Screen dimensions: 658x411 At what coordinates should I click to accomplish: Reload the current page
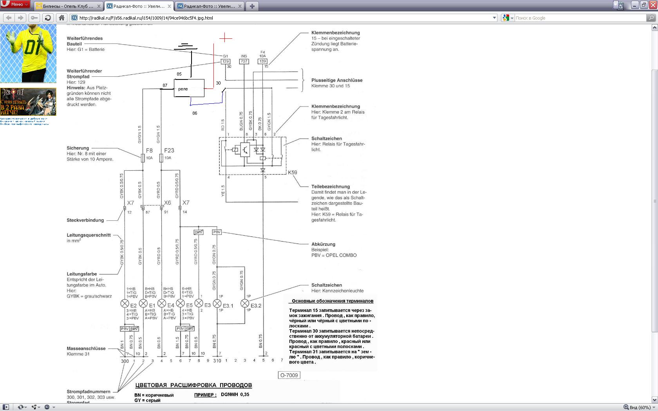click(x=48, y=18)
